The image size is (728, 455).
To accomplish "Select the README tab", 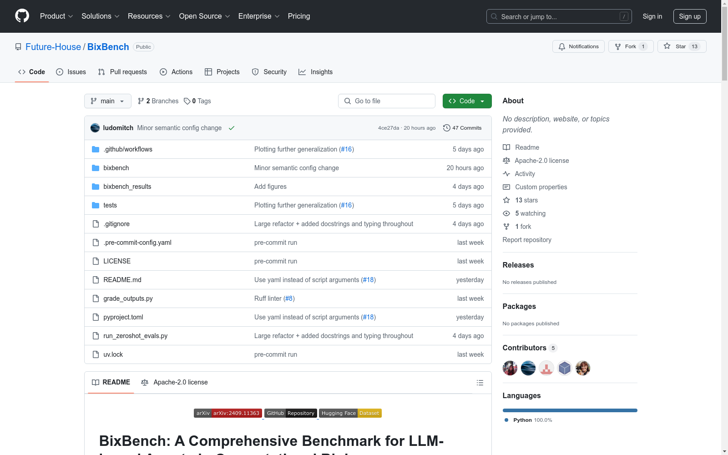I will (x=111, y=383).
